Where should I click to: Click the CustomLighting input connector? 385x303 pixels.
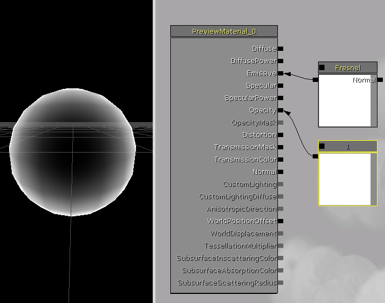[281, 184]
